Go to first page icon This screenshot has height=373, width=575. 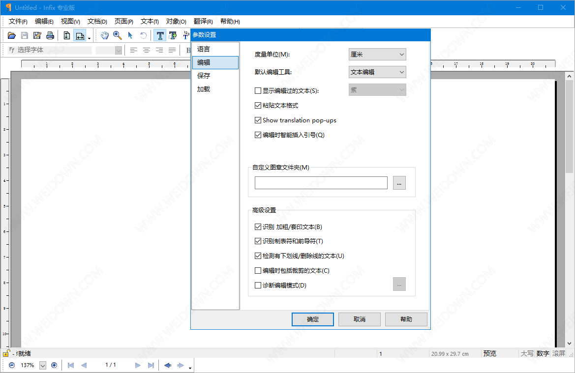tap(71, 365)
